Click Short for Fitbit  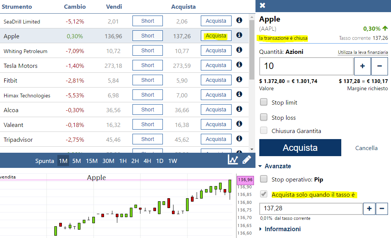pyautogui.click(x=148, y=80)
